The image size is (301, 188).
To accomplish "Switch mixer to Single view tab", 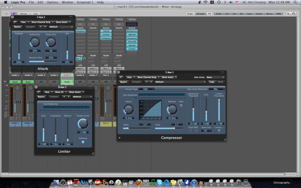I will [x=190, y=14].
